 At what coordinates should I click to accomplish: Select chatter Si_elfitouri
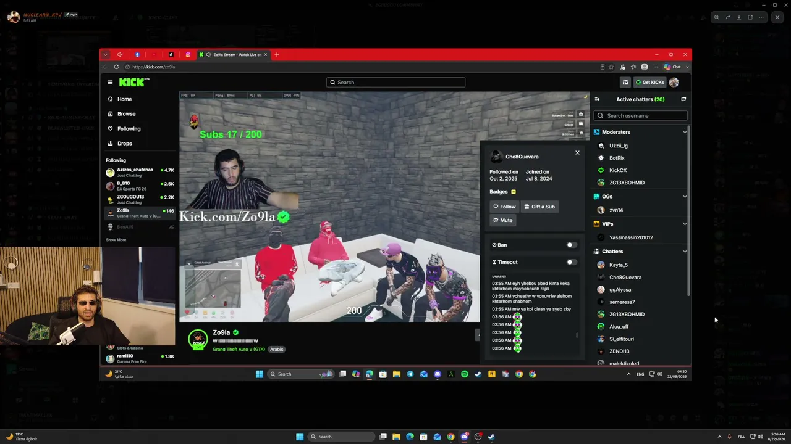pyautogui.click(x=621, y=339)
